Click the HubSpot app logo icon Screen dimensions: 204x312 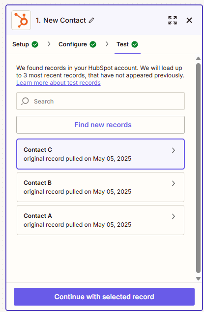pyautogui.click(x=21, y=20)
